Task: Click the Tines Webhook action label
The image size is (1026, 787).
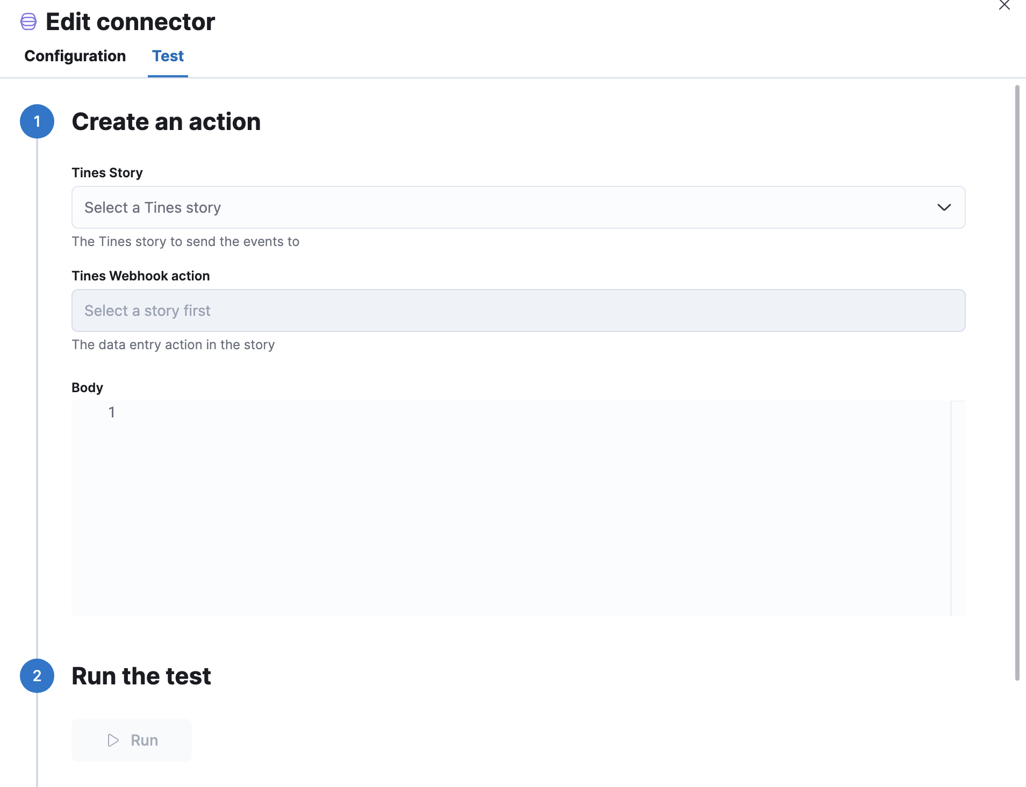Action: (x=141, y=276)
